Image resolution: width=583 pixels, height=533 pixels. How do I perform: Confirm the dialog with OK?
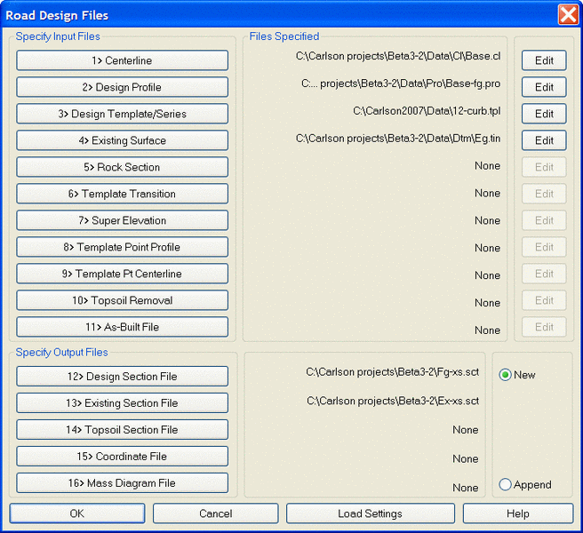(x=76, y=513)
